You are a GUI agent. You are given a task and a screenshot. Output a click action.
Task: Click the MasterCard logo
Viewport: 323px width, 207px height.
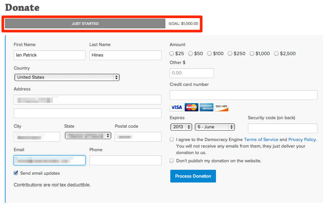[x=192, y=107]
